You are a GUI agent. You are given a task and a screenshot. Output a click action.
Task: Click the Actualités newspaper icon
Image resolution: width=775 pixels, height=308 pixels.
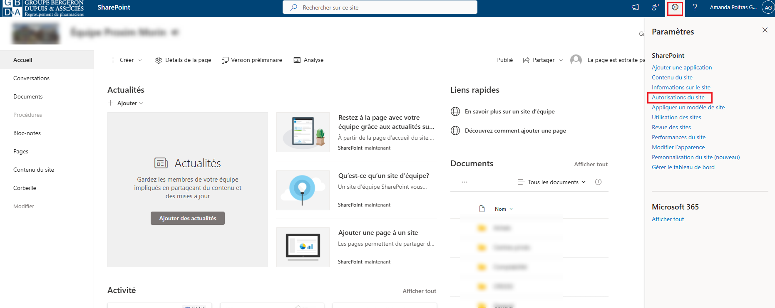coord(161,163)
